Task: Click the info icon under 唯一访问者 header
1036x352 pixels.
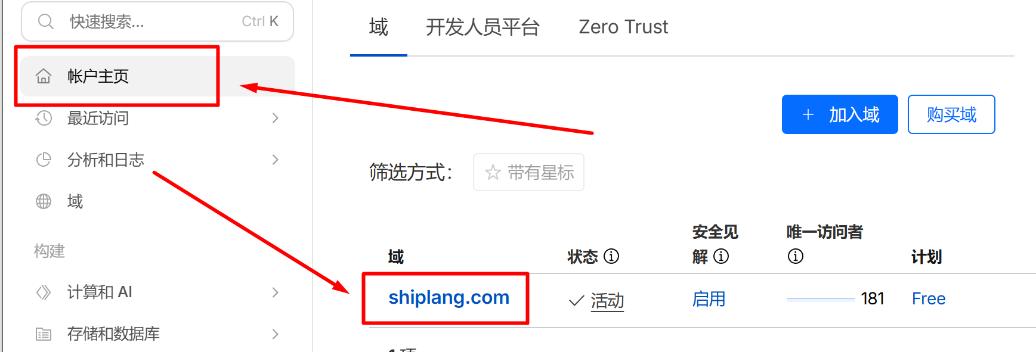Action: click(x=796, y=256)
